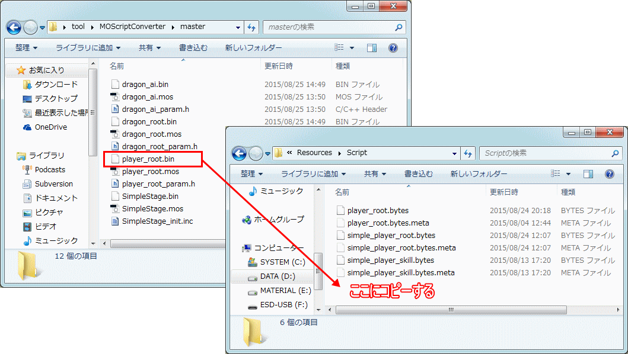Open ダウンロード folder in sidebar

tap(50, 85)
